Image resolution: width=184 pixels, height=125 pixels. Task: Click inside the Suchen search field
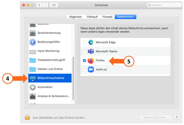coord(164,5)
